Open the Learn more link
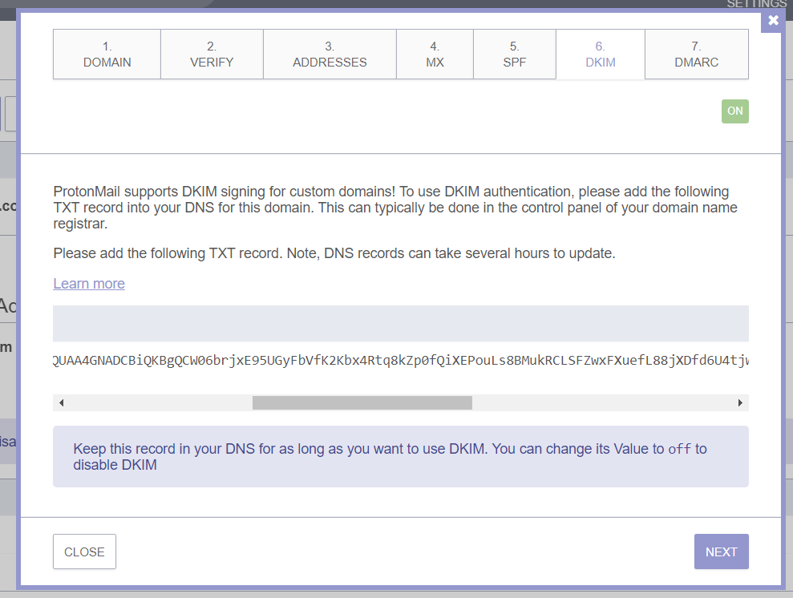Viewport: 793px width, 598px height. (x=89, y=284)
